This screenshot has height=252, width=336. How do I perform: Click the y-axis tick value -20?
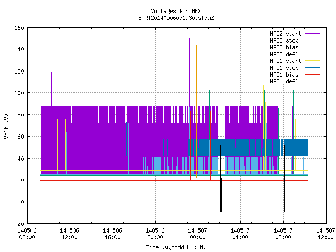pyautogui.click(x=19, y=224)
